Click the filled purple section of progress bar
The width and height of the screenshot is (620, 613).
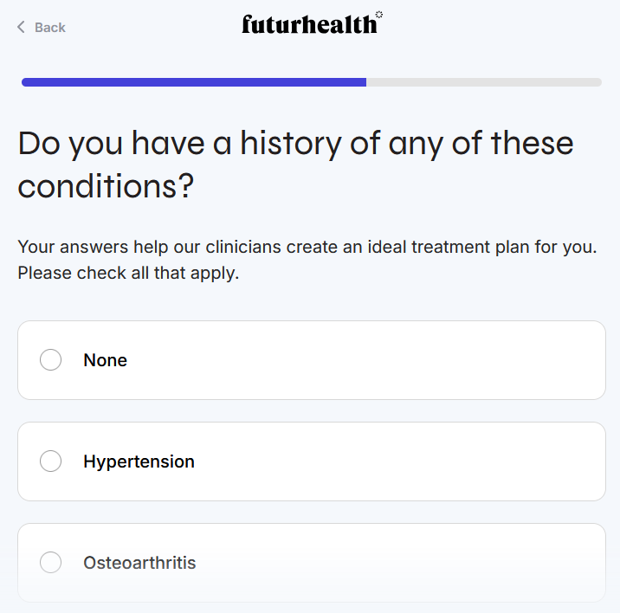point(194,82)
